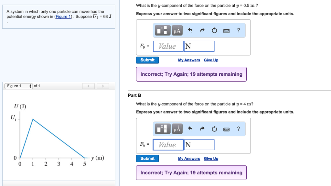331x186 pixels.
Task: Open My Answers link for Part B
Action: (189, 159)
